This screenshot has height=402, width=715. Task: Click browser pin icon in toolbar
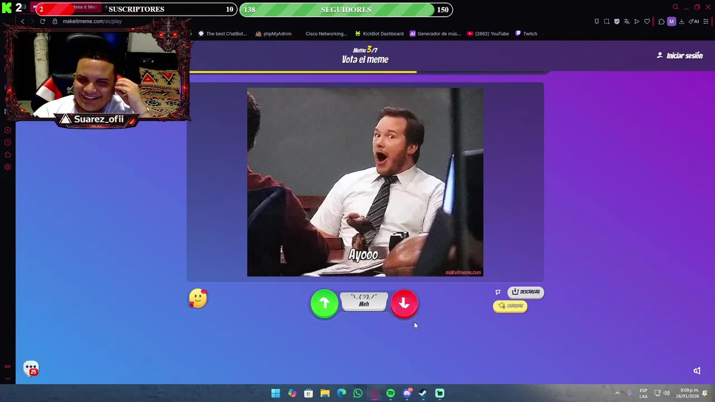tap(597, 21)
